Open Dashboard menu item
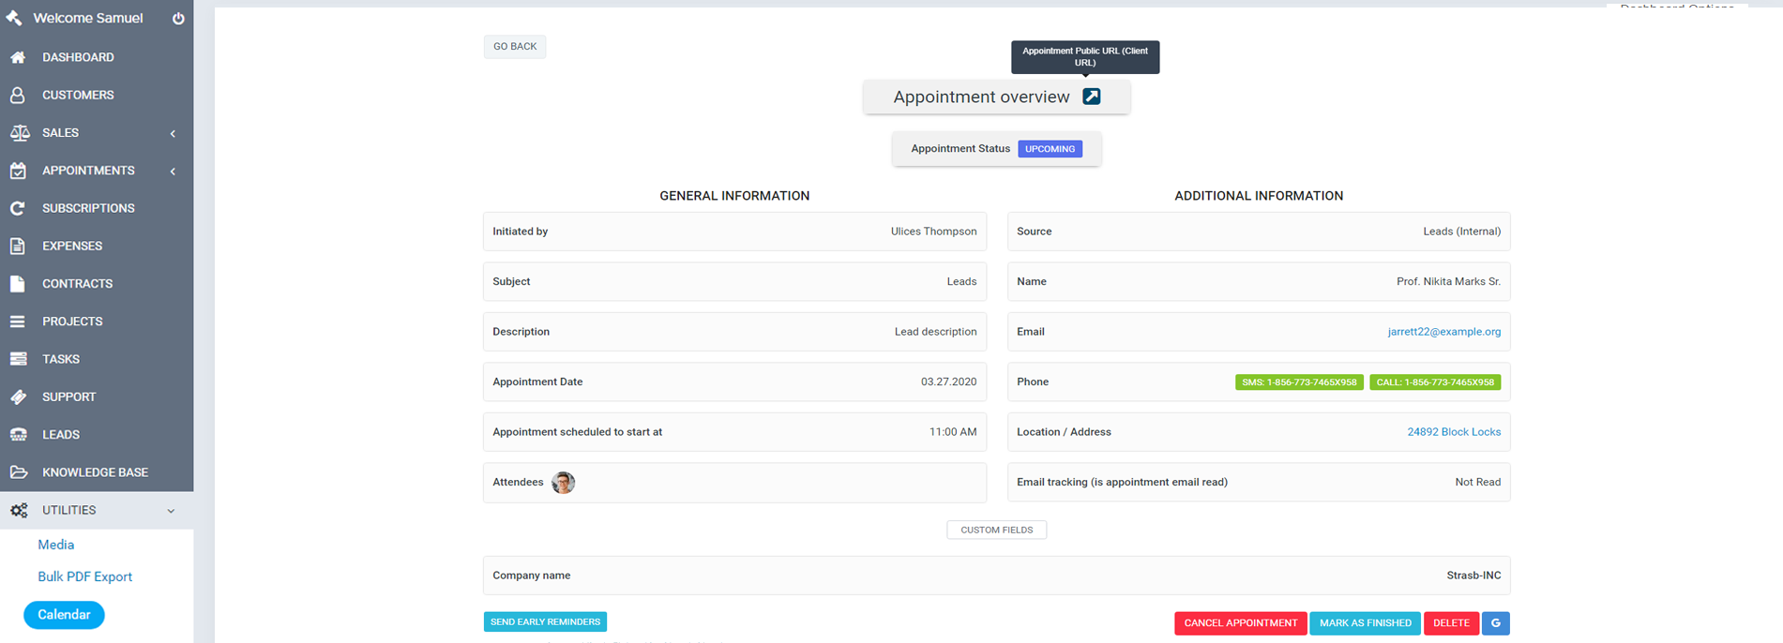 pos(78,57)
